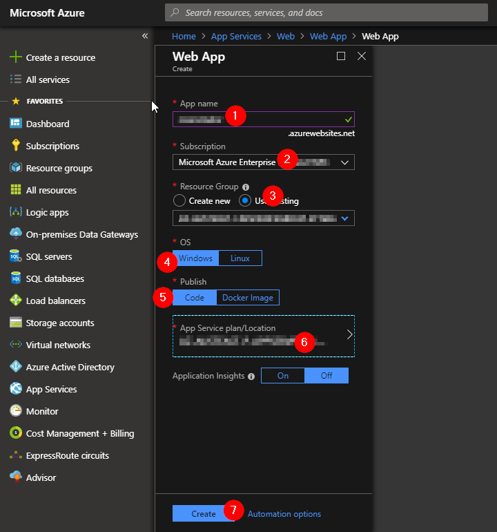Viewport: 497px width, 532px height.
Task: Click the ExpressRoute circuits icon
Action: pos(16,455)
